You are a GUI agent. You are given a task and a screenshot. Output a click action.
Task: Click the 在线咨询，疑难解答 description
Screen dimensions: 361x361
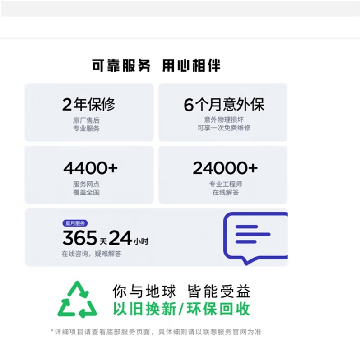(92, 254)
